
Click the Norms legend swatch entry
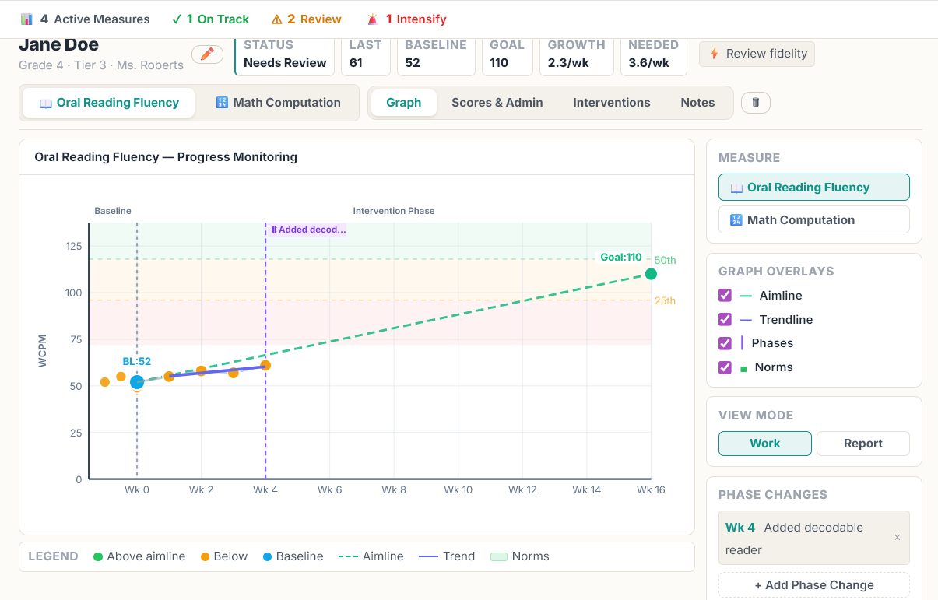520,556
